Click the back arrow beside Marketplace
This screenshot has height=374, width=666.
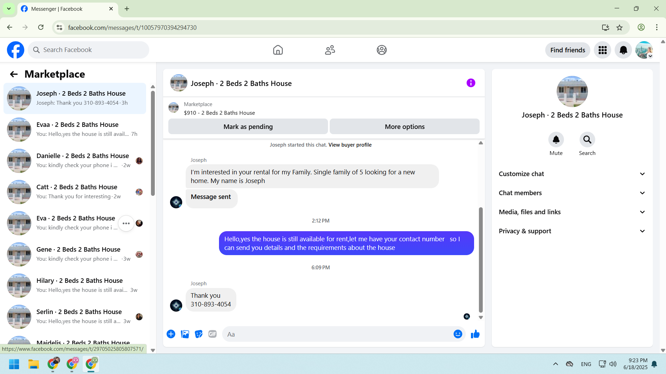click(x=14, y=74)
